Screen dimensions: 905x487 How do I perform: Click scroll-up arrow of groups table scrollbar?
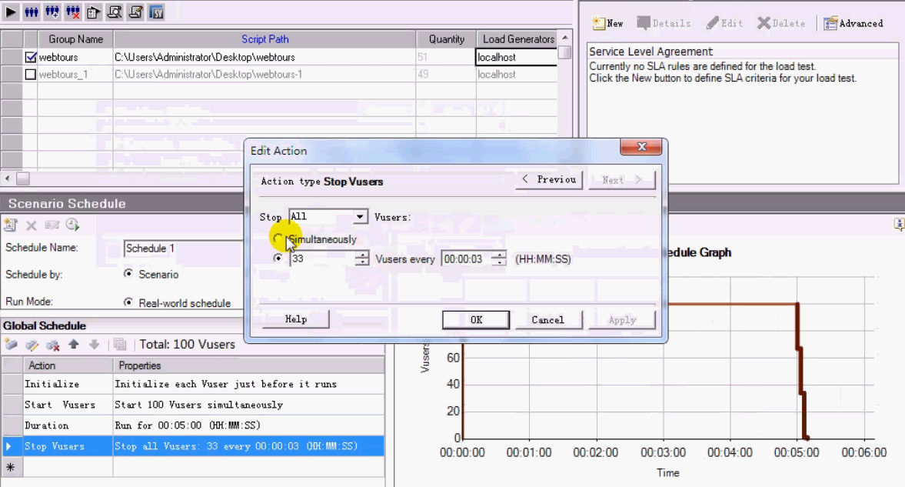point(564,38)
